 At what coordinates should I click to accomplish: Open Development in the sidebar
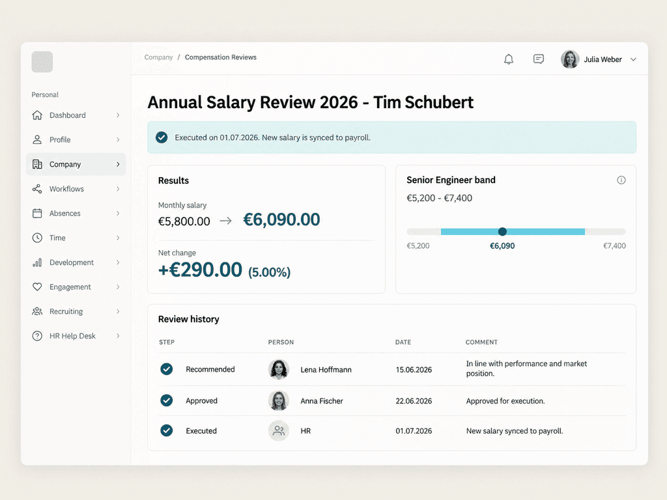click(x=76, y=262)
